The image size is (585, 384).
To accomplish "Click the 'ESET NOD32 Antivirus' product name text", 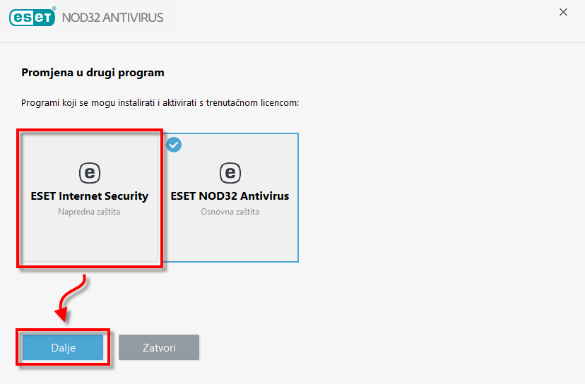I will pyautogui.click(x=230, y=196).
